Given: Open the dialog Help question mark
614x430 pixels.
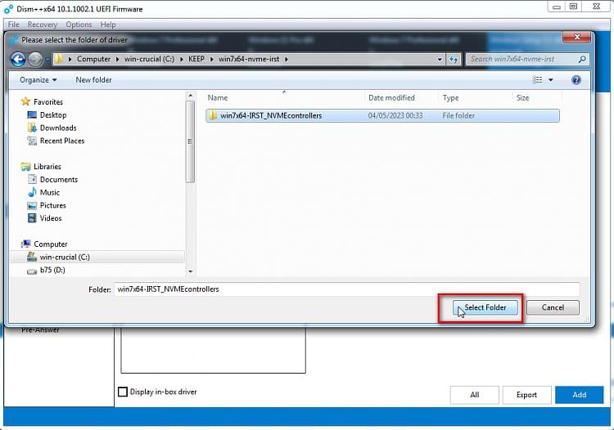Looking at the screenshot, I should point(576,80).
